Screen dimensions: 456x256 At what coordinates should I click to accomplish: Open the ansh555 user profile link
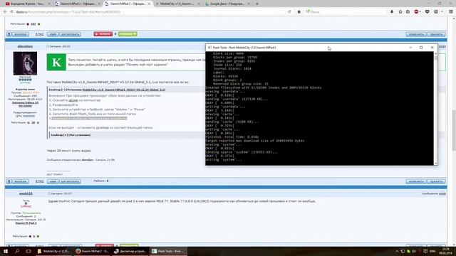[x=26, y=193]
